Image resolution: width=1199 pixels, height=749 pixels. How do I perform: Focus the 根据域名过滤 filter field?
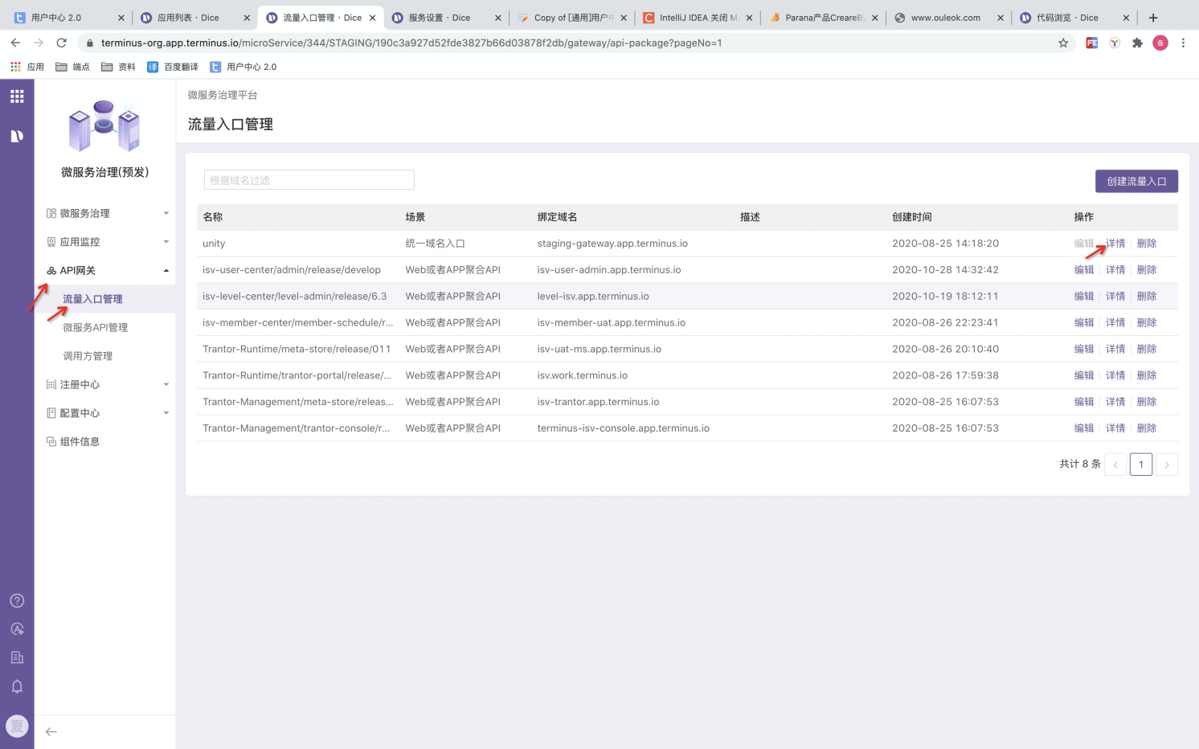click(x=309, y=180)
